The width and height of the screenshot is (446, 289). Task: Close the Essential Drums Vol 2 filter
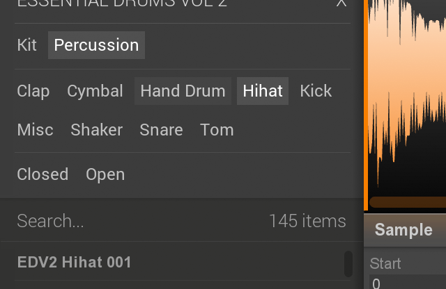click(341, 3)
